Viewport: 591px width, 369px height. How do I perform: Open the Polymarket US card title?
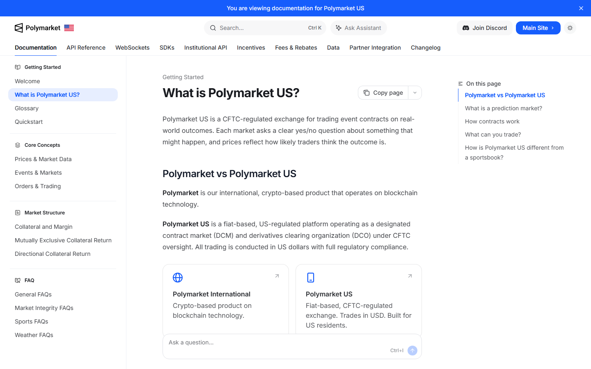point(329,294)
